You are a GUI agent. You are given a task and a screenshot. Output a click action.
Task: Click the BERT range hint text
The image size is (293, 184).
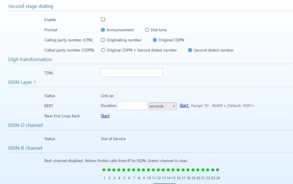(222, 106)
